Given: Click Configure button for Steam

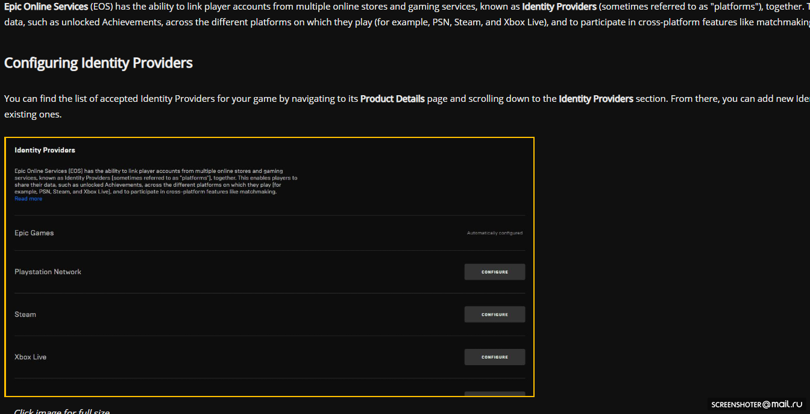Looking at the screenshot, I should (x=494, y=315).
